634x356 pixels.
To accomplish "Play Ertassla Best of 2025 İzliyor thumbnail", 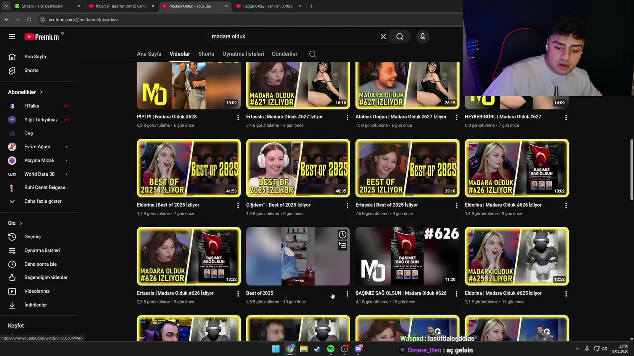I will [x=407, y=168].
